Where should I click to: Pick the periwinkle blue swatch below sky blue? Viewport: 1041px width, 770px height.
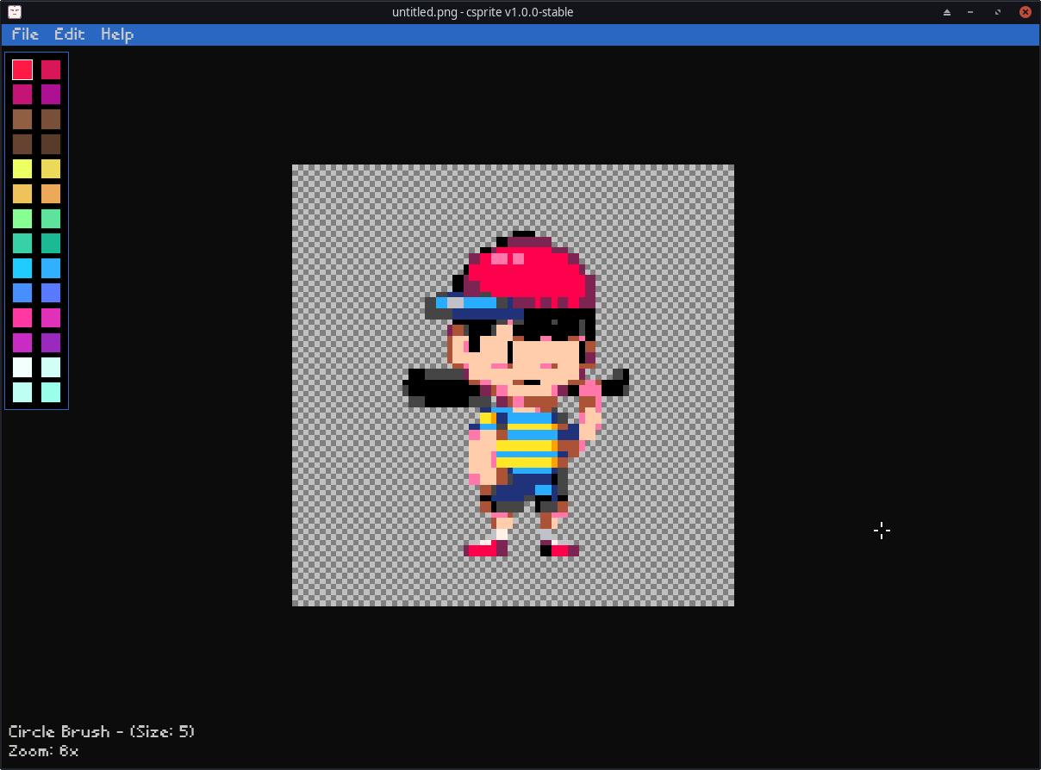(51, 293)
